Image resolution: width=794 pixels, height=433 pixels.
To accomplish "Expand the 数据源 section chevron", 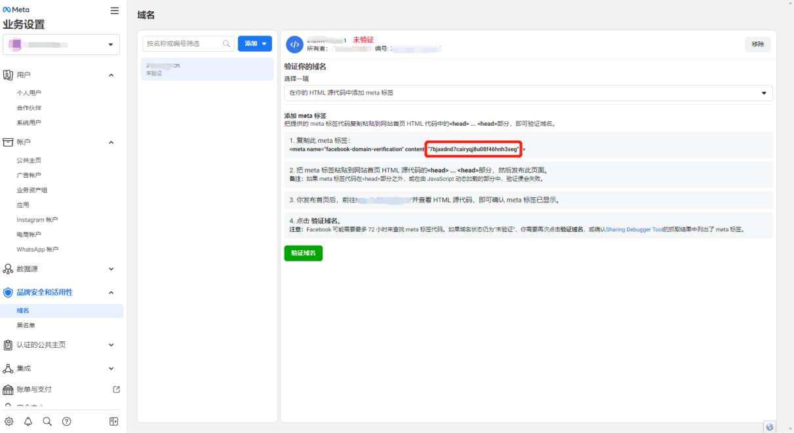I will pyautogui.click(x=111, y=269).
